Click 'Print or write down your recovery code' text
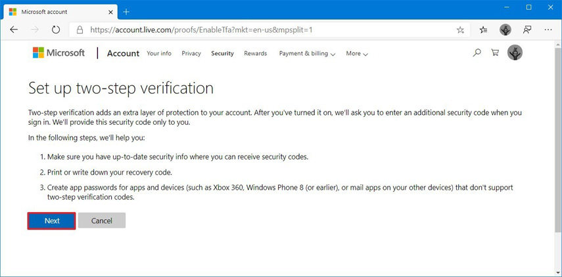This screenshot has width=562, height=277. click(110, 172)
